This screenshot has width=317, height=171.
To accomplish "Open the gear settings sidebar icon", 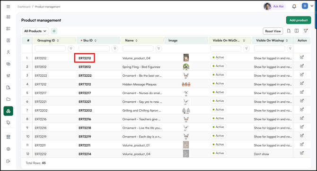I will [9, 149].
